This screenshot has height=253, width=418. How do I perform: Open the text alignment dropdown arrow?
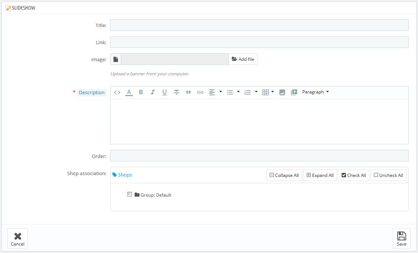pos(221,92)
